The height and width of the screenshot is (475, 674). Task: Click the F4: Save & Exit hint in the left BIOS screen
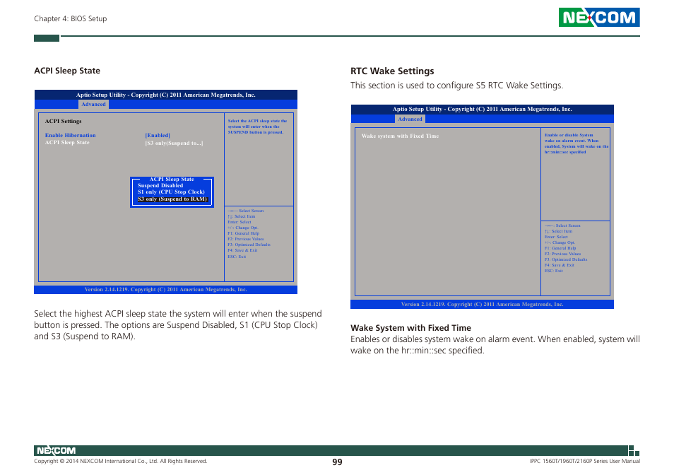point(242,250)
